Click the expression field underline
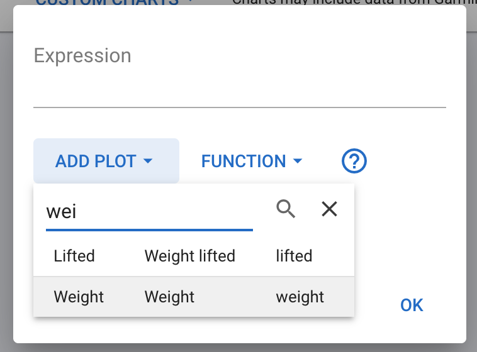Viewport: 477px width, 352px height. click(239, 107)
